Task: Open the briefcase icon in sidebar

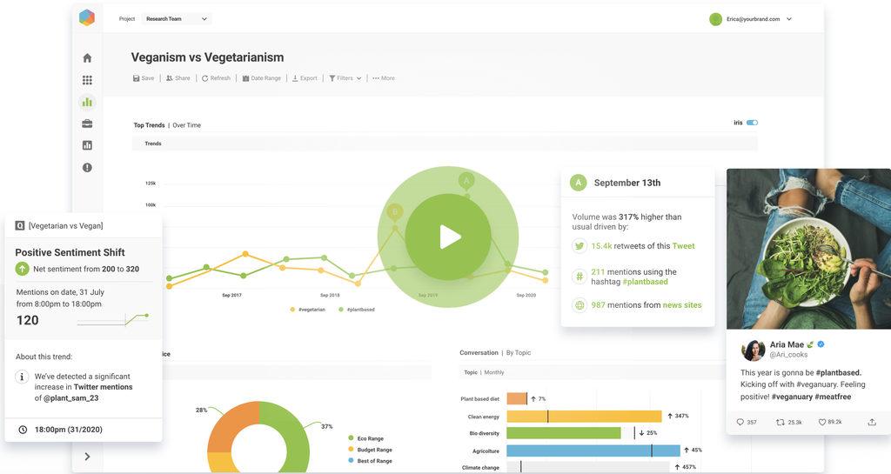Action: point(87,124)
